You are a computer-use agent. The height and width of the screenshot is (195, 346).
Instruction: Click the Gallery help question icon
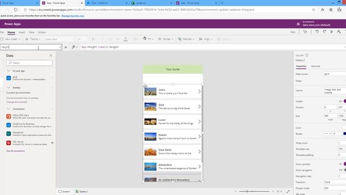tap(307, 55)
